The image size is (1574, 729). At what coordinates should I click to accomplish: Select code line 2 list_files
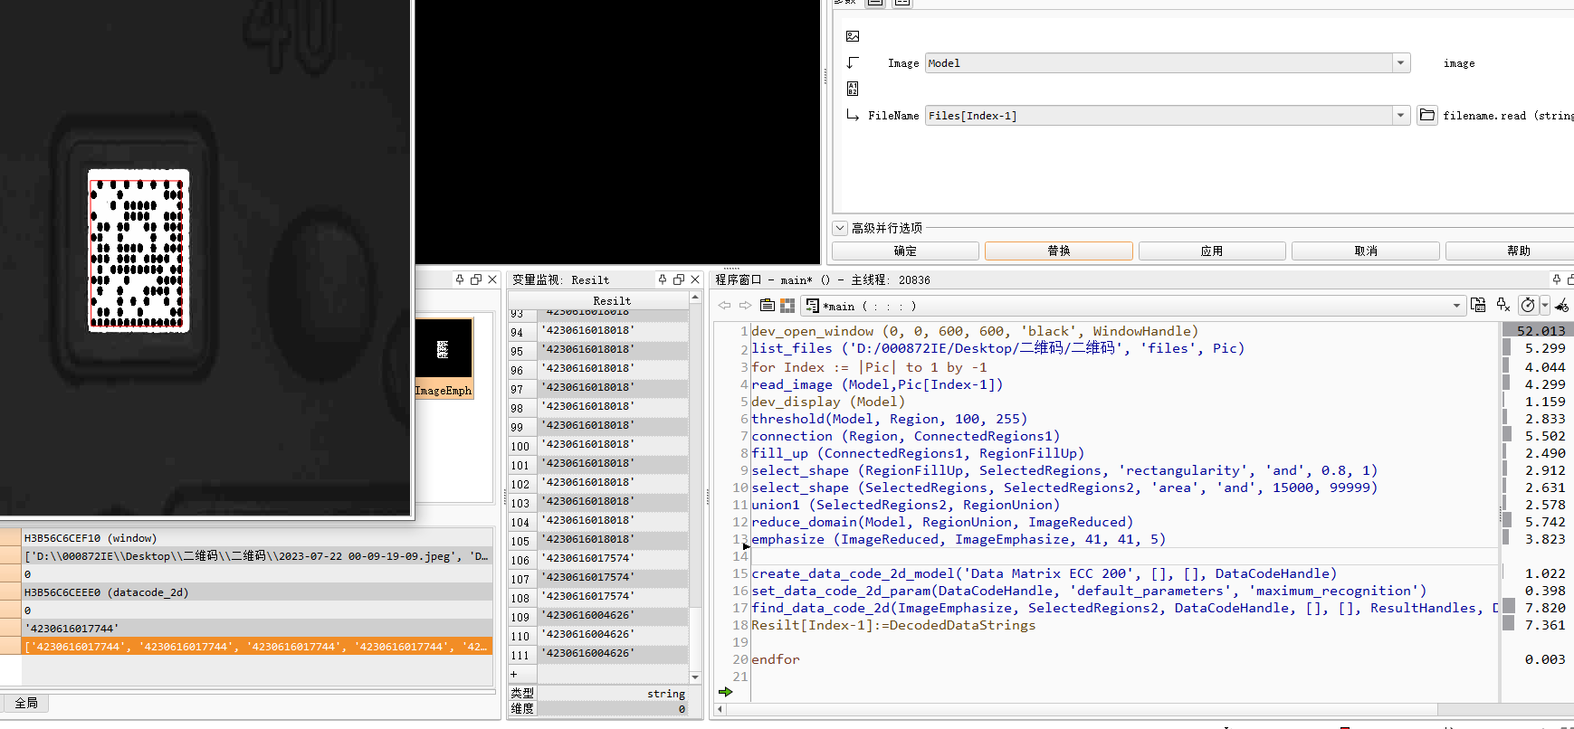click(x=997, y=348)
